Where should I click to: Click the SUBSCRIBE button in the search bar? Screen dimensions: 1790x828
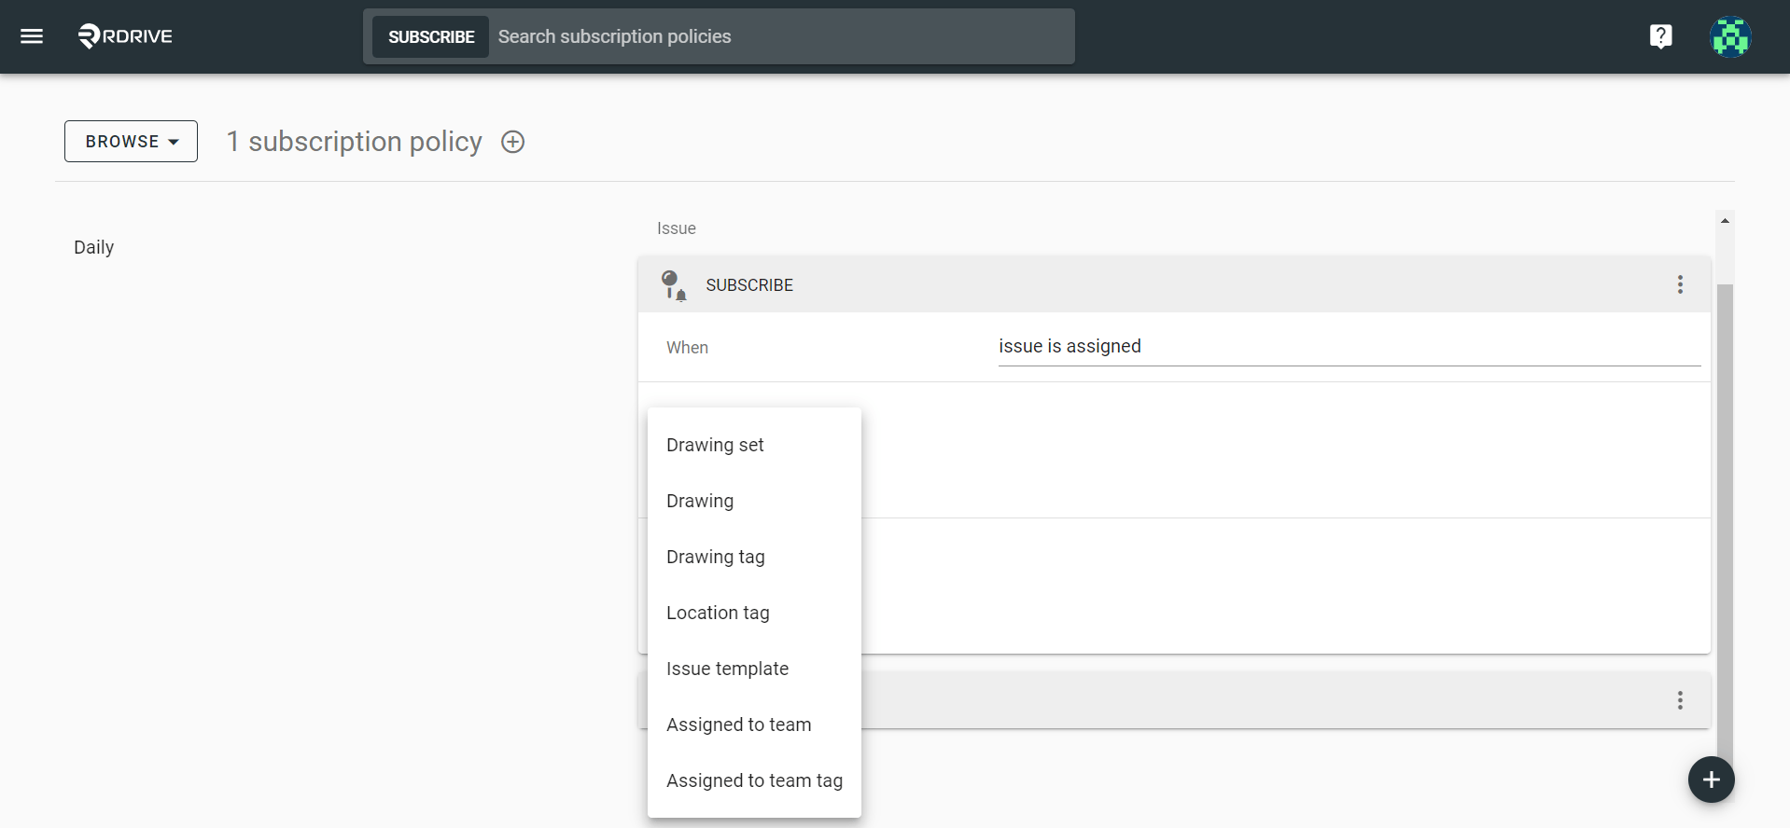coord(431,36)
